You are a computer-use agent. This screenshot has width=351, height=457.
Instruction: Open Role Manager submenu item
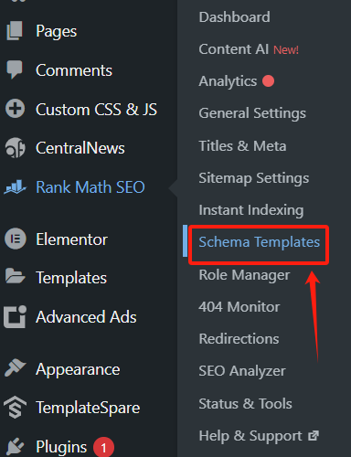pyautogui.click(x=244, y=275)
